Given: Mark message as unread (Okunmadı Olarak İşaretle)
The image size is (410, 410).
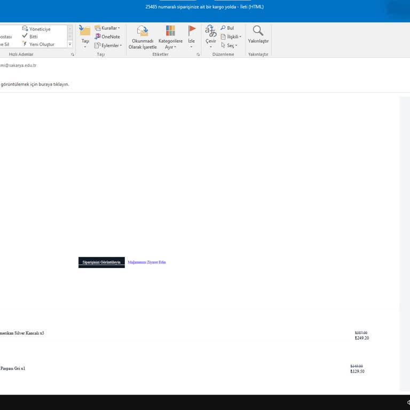Looking at the screenshot, I should [143, 37].
